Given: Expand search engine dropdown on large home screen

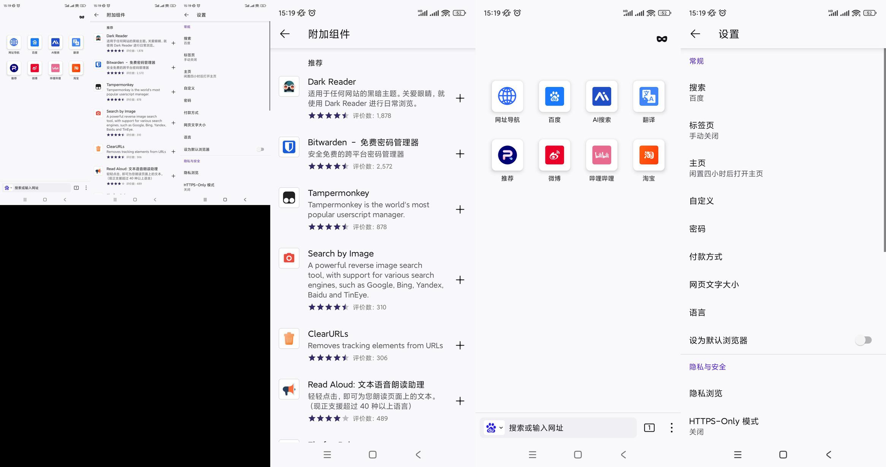Looking at the screenshot, I should click(494, 428).
